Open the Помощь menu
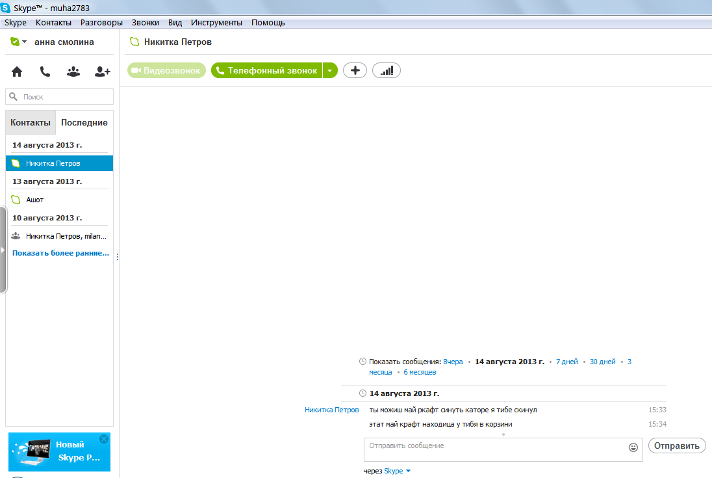Image resolution: width=712 pixels, height=478 pixels. tap(268, 22)
